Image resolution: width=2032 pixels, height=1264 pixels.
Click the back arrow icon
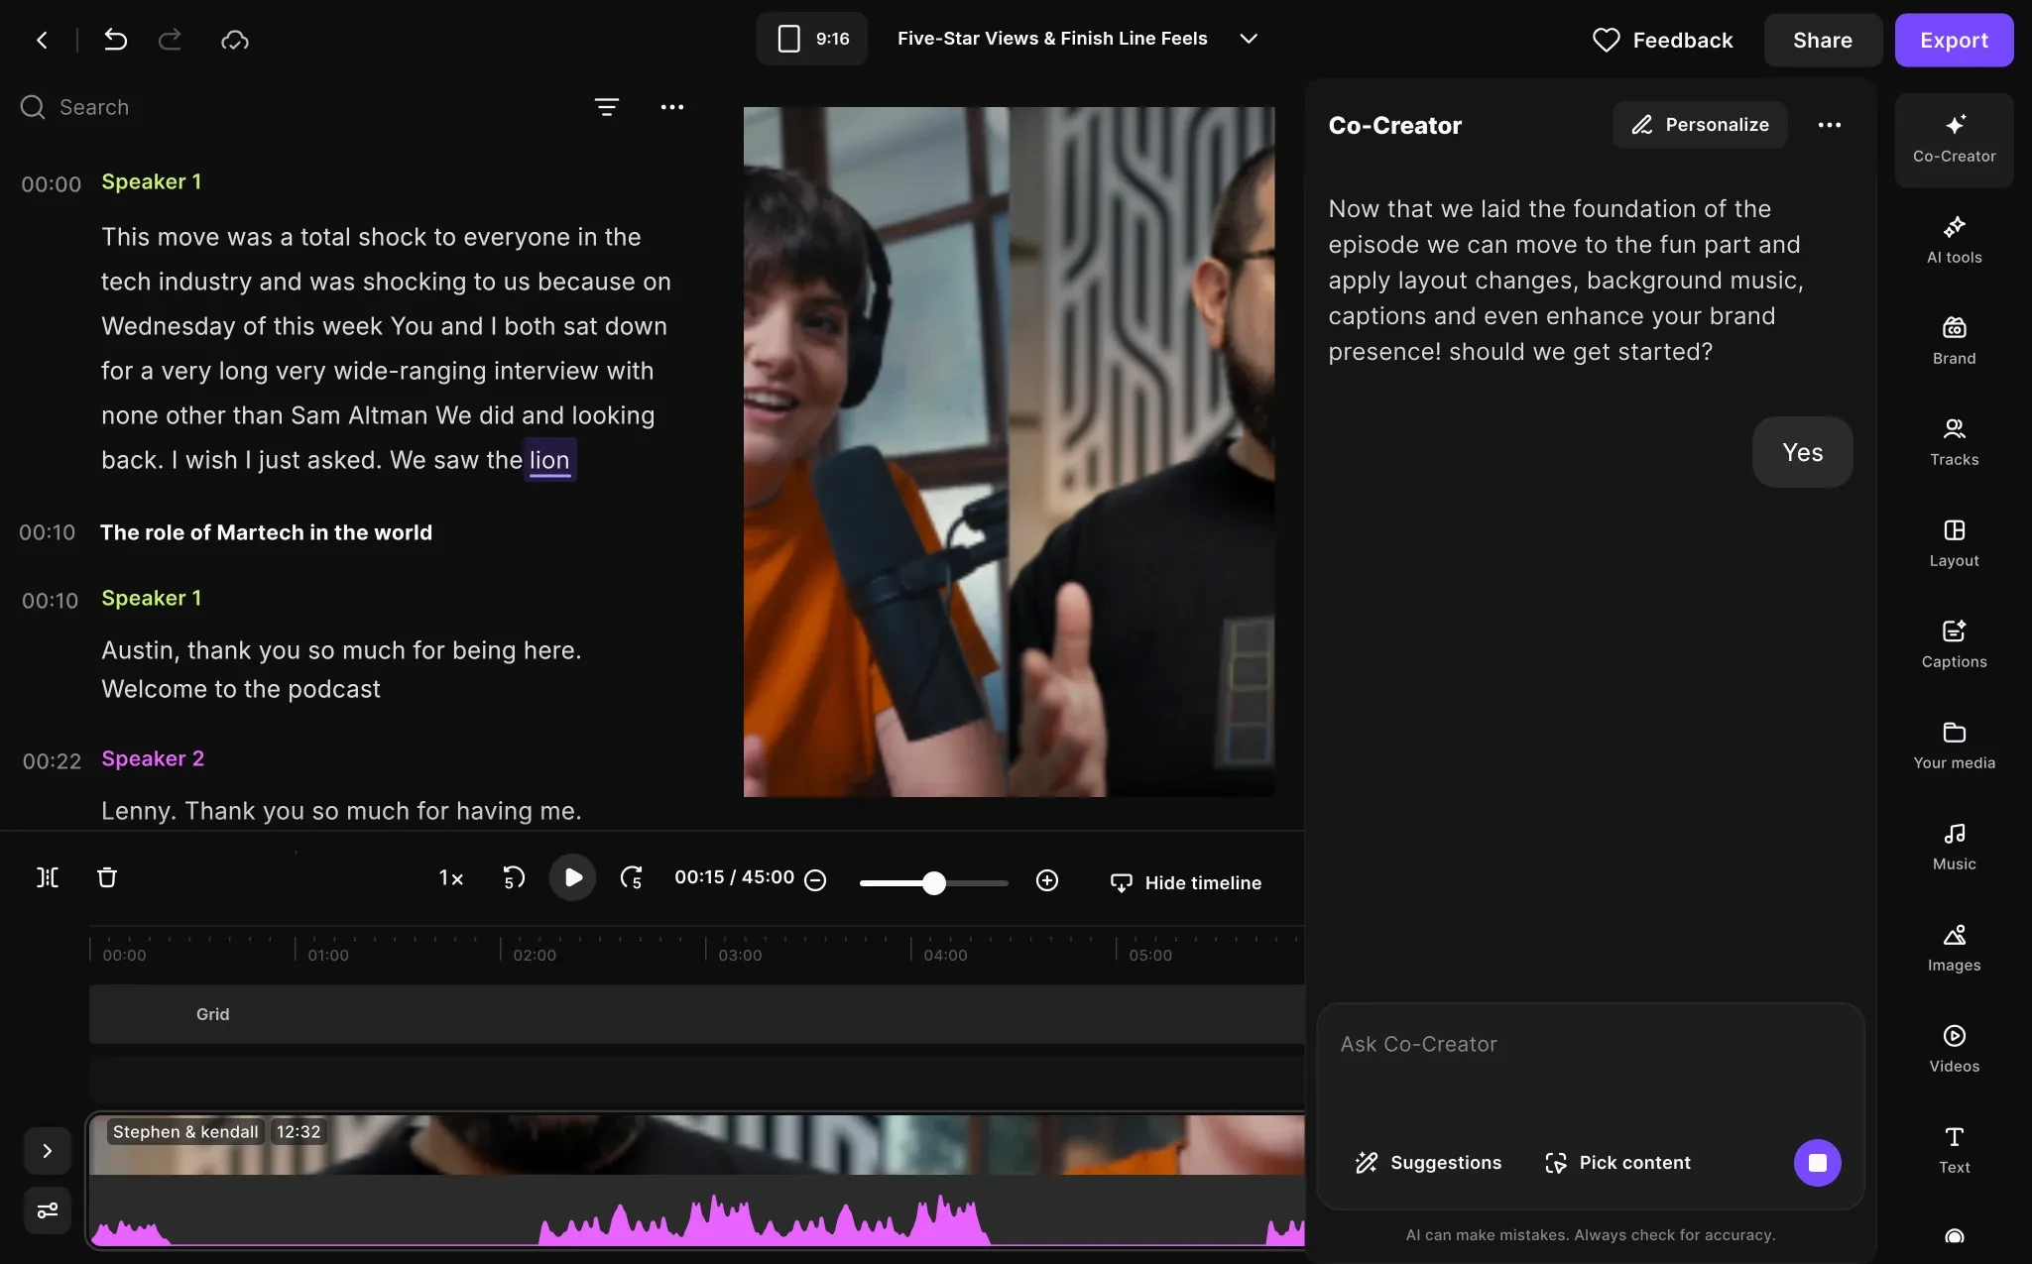point(42,40)
